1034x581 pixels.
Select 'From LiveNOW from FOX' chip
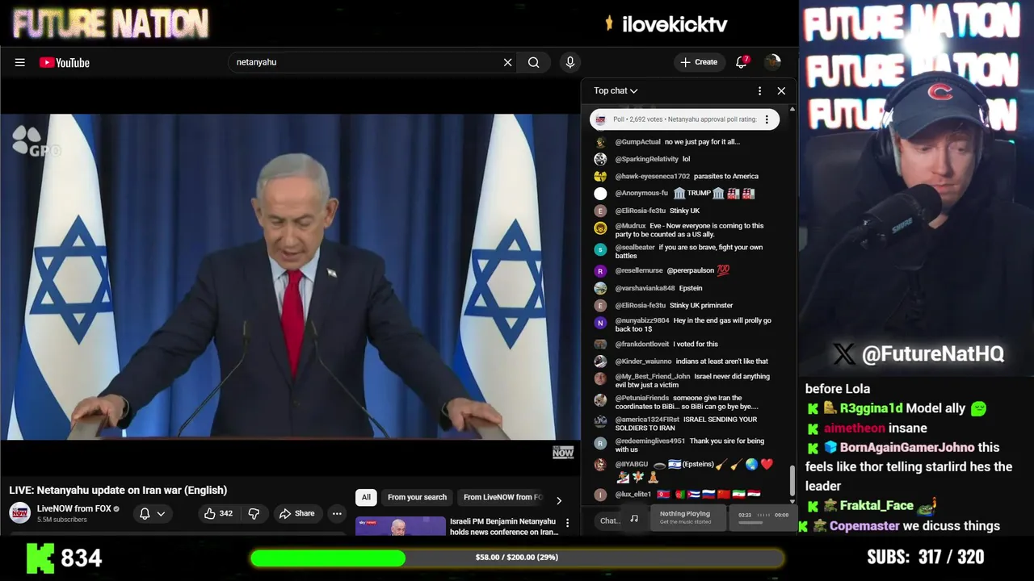pos(502,497)
